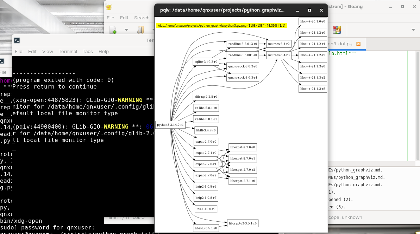Maximize the Geany window
The width and height of the screenshot is (420, 234).
point(402,7)
